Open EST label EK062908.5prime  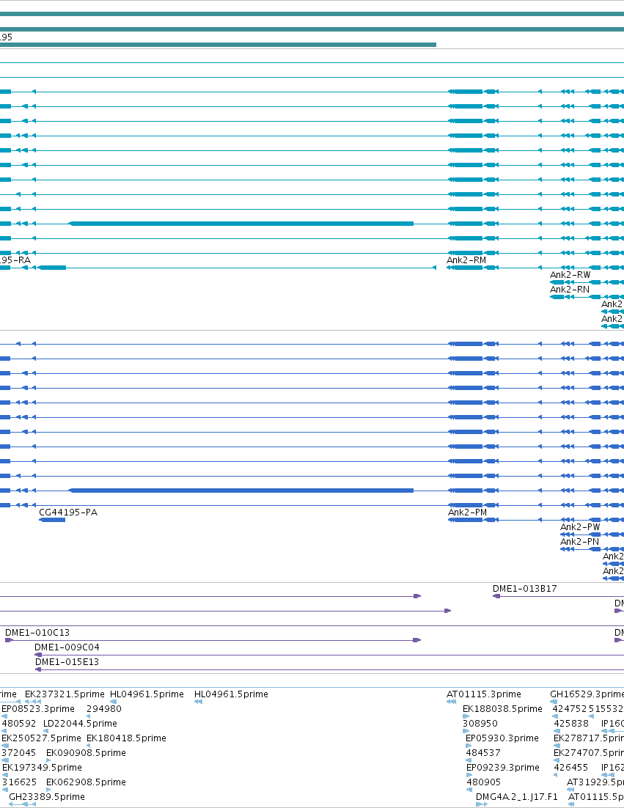(86, 782)
